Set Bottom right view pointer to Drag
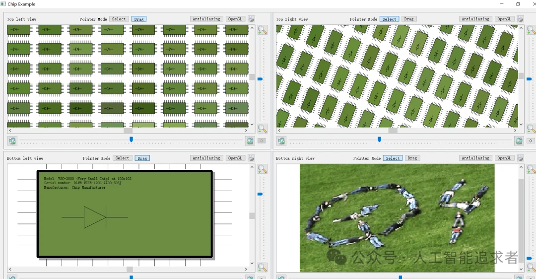Screen dimensions: 536x279 point(412,158)
